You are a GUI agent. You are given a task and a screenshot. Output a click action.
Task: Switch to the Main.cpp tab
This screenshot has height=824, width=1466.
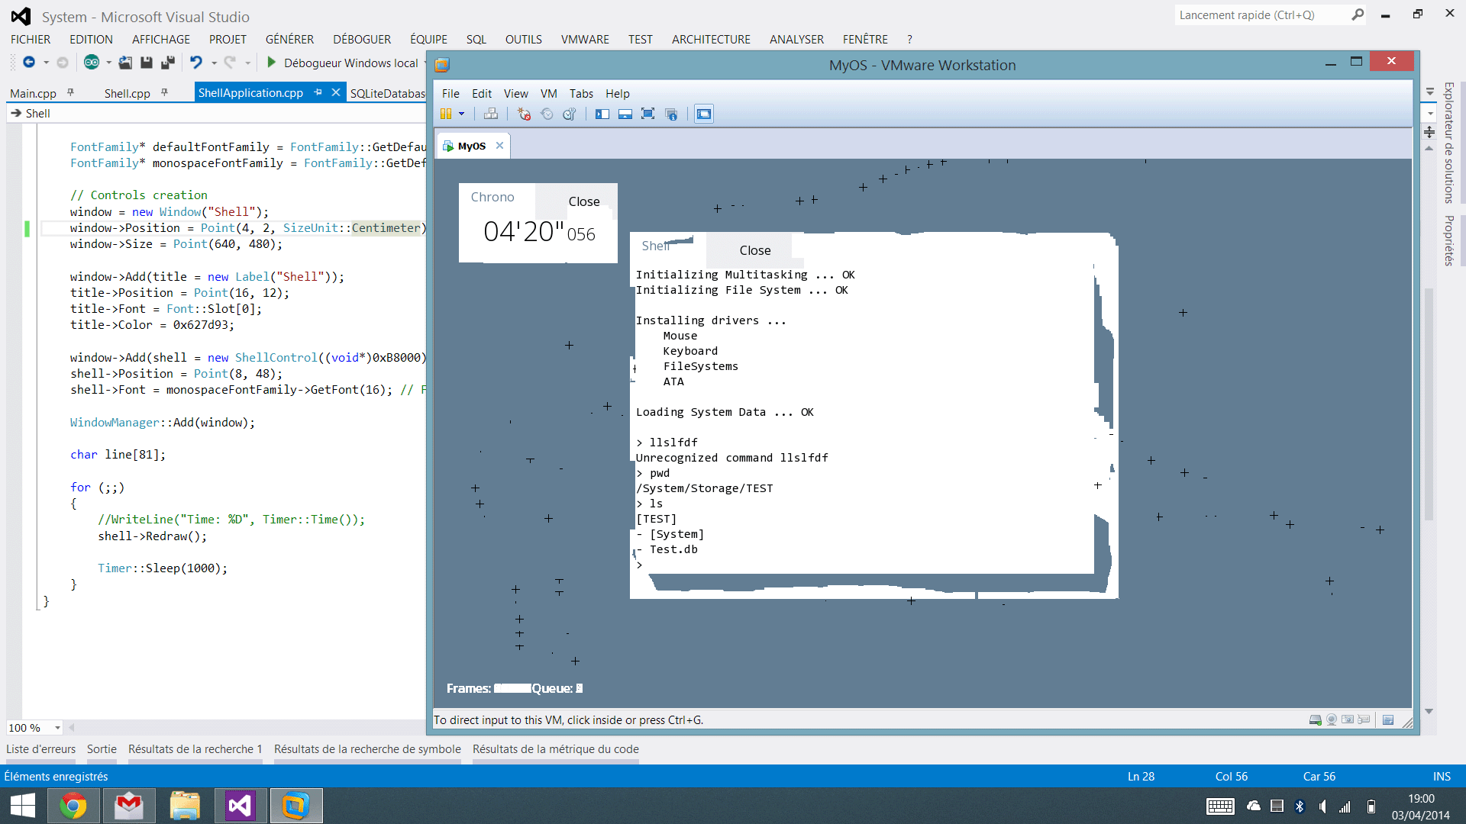[33, 93]
